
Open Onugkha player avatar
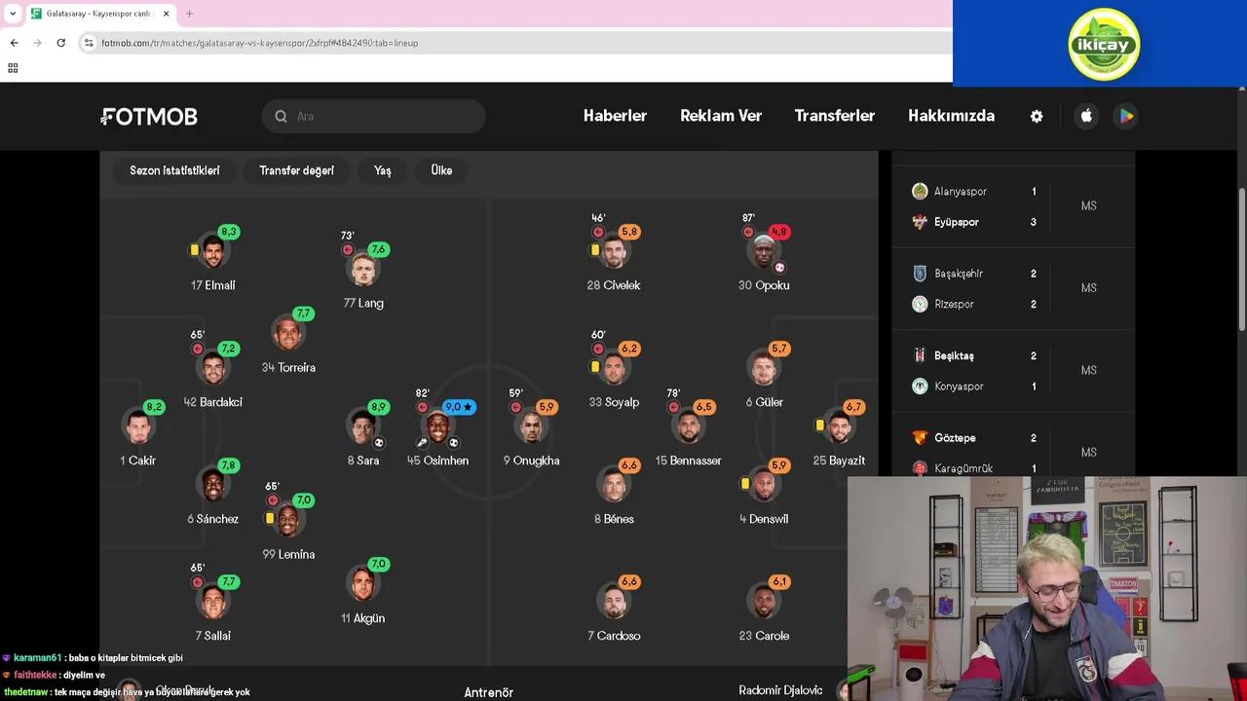click(x=532, y=427)
